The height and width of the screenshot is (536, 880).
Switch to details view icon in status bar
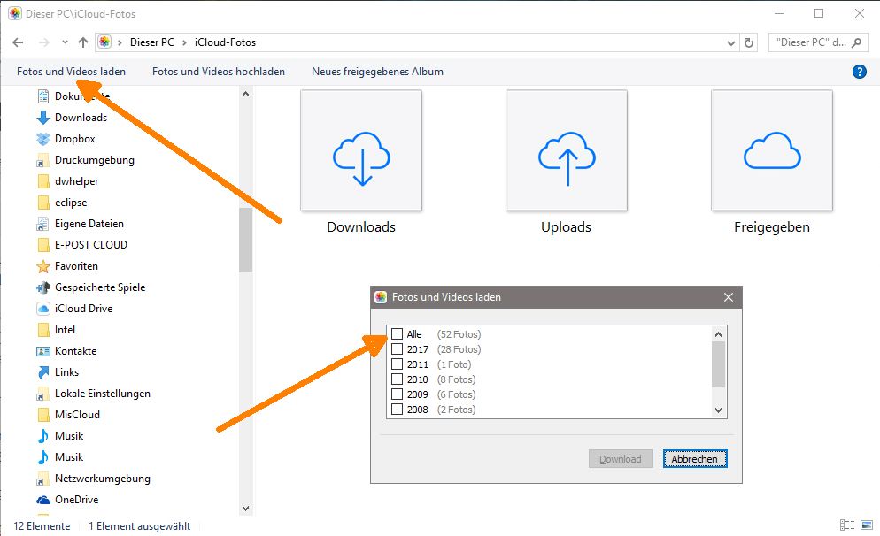coord(847,525)
